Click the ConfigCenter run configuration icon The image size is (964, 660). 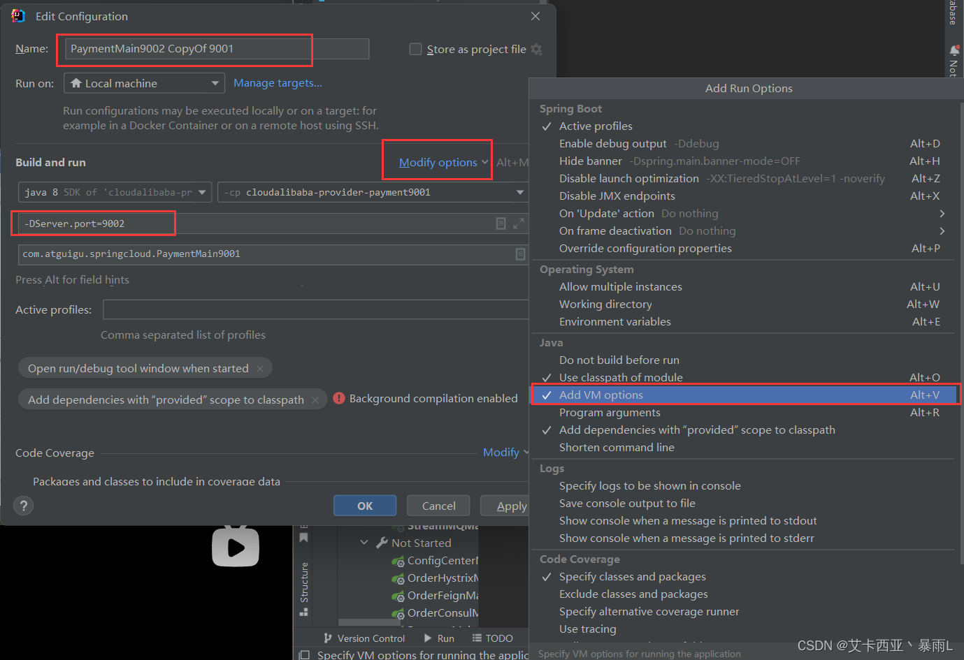click(x=398, y=561)
